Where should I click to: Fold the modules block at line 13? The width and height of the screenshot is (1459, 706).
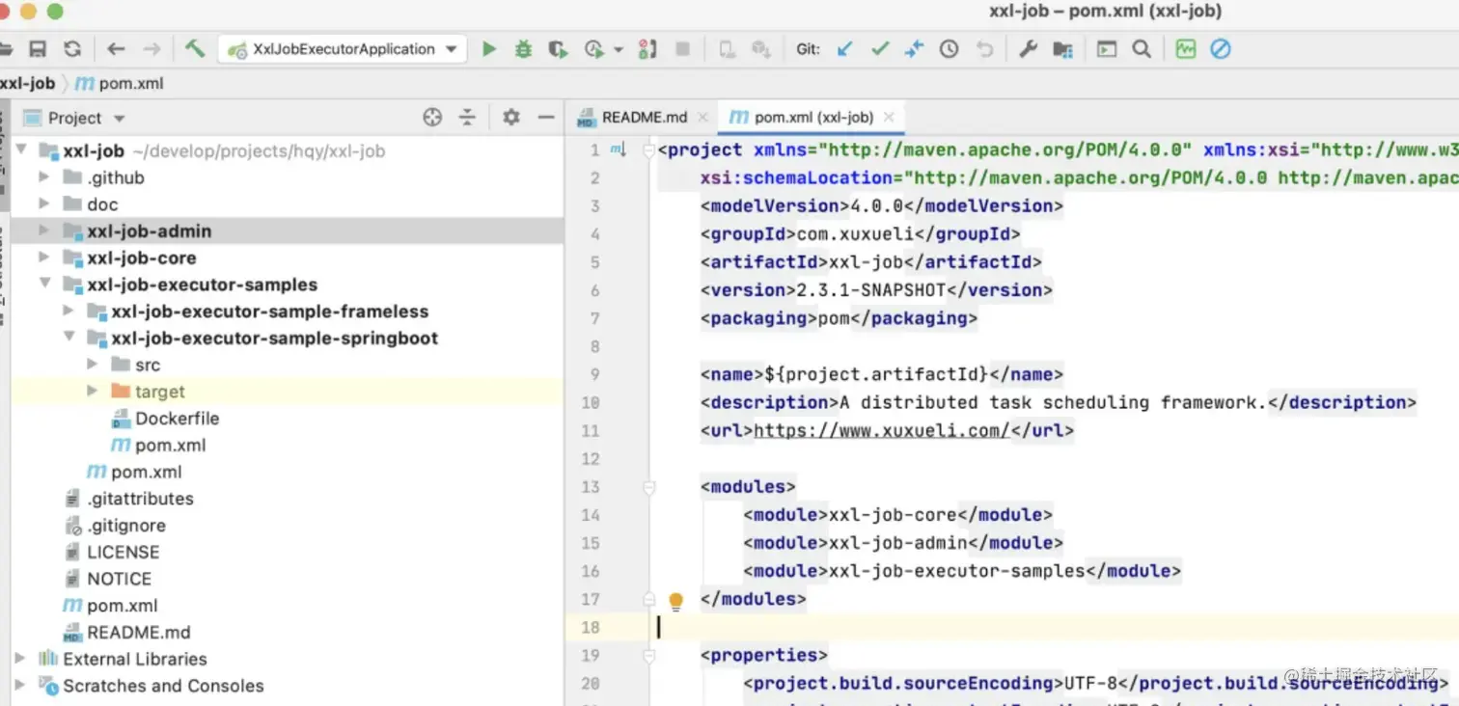[x=649, y=488]
